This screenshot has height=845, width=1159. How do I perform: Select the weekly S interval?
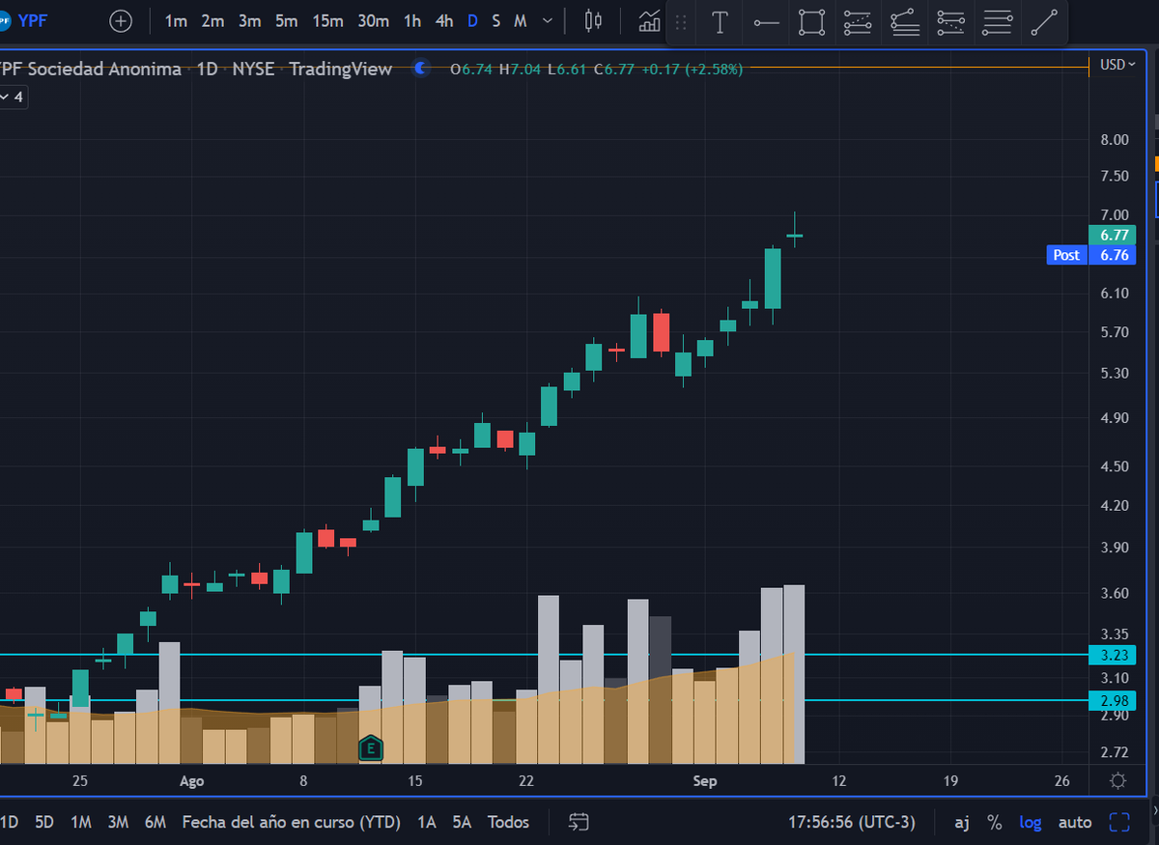click(495, 20)
